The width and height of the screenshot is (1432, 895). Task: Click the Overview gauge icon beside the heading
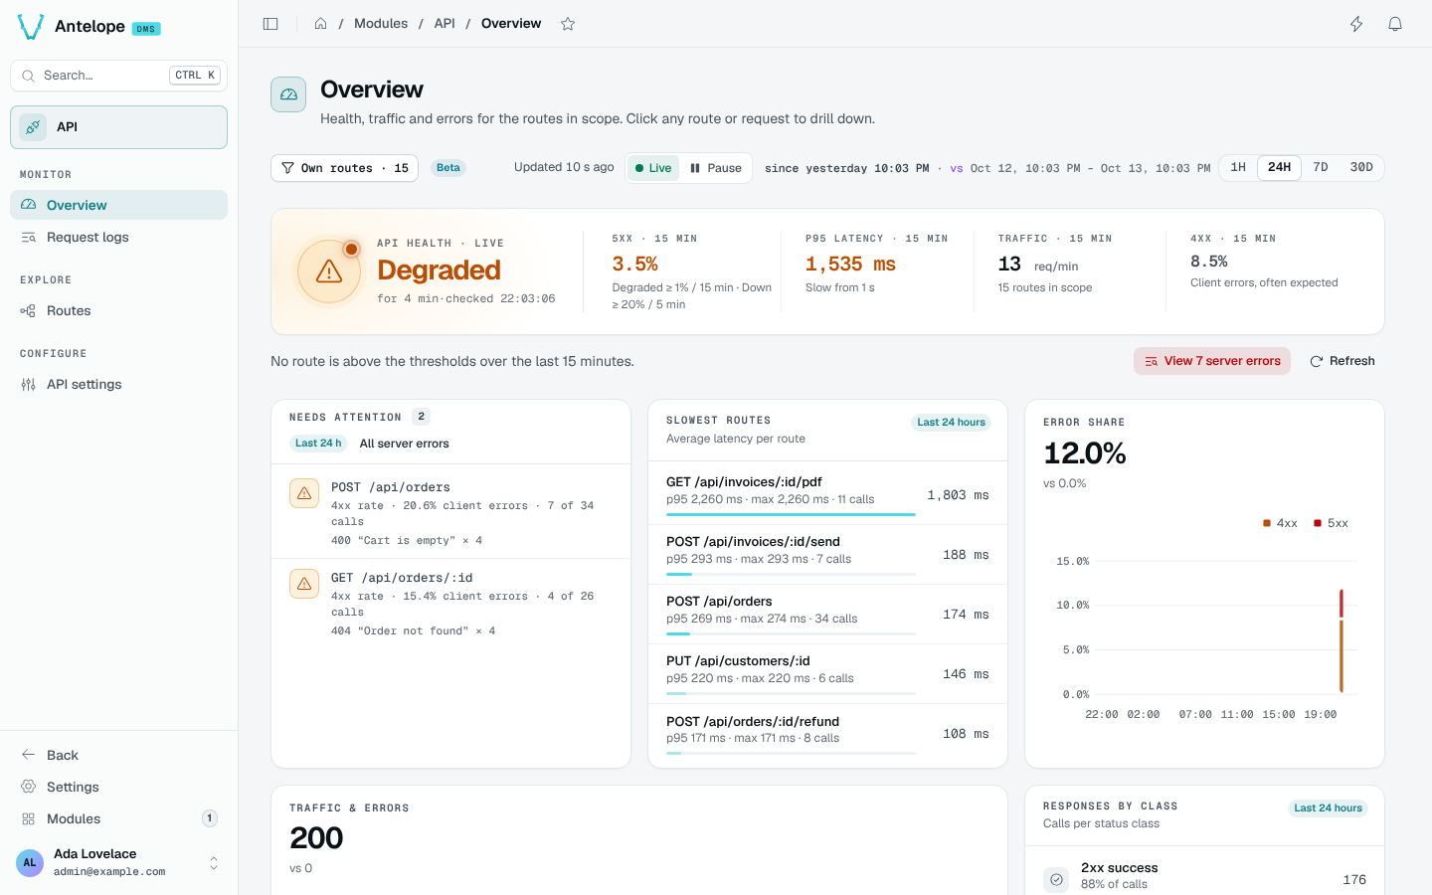[288, 94]
